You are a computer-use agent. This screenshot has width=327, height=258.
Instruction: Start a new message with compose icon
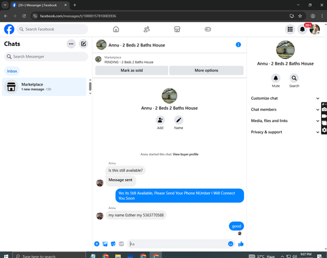click(x=83, y=44)
